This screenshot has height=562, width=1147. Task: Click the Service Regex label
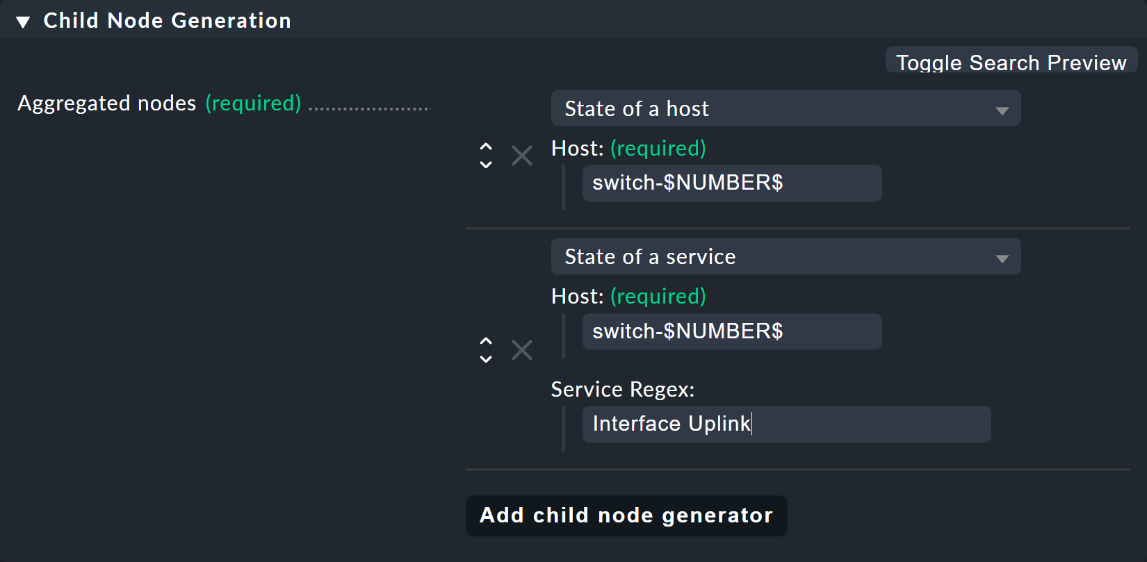click(622, 390)
